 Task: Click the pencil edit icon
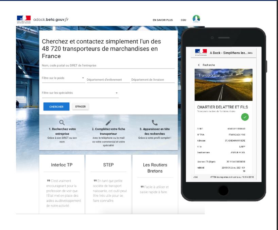click(108, 122)
